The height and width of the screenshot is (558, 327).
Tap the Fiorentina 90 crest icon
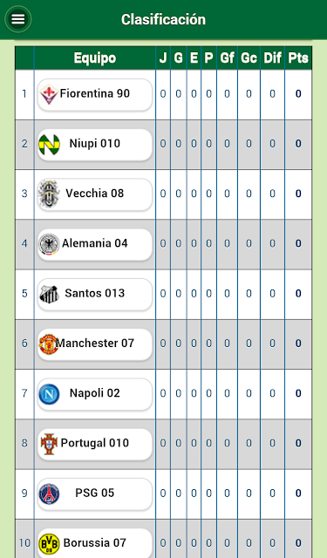point(48,94)
